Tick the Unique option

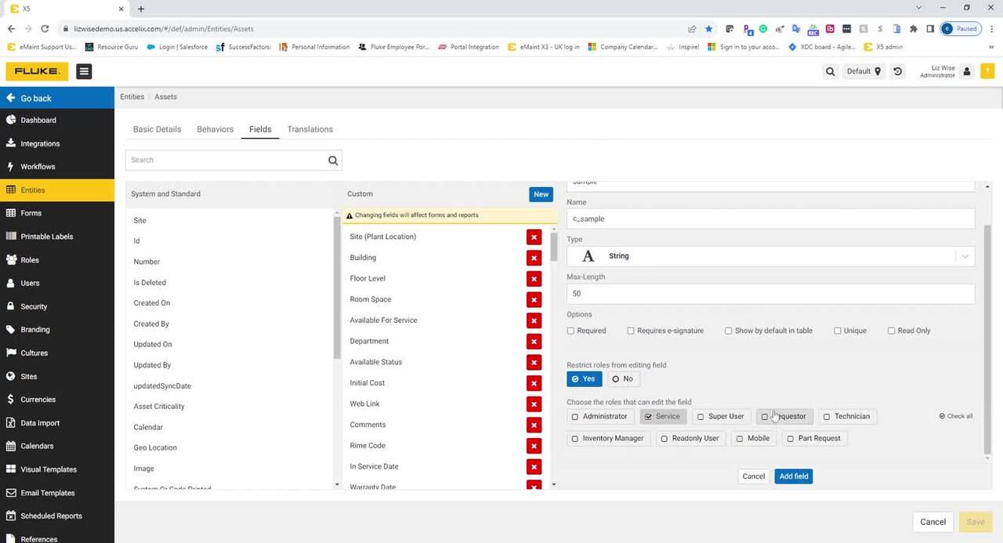coord(838,331)
